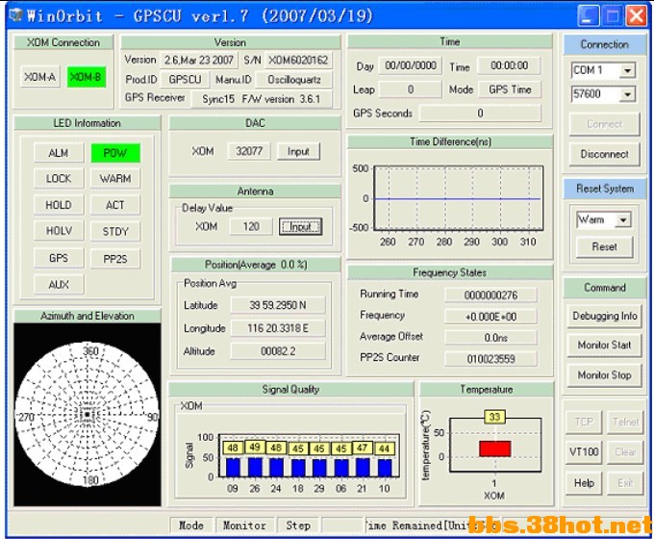Screen dimensions: 654x539
Task: Open the Help button
Action: coord(584,483)
